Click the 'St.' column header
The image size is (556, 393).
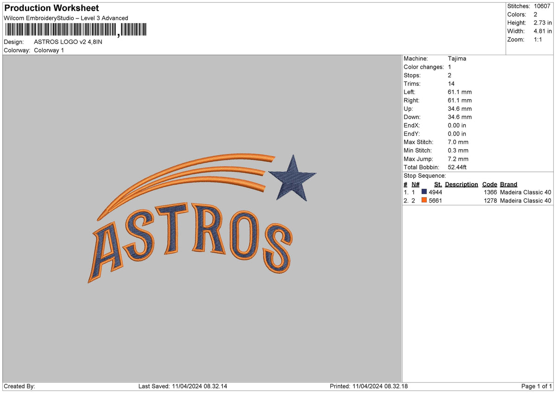tap(438, 184)
